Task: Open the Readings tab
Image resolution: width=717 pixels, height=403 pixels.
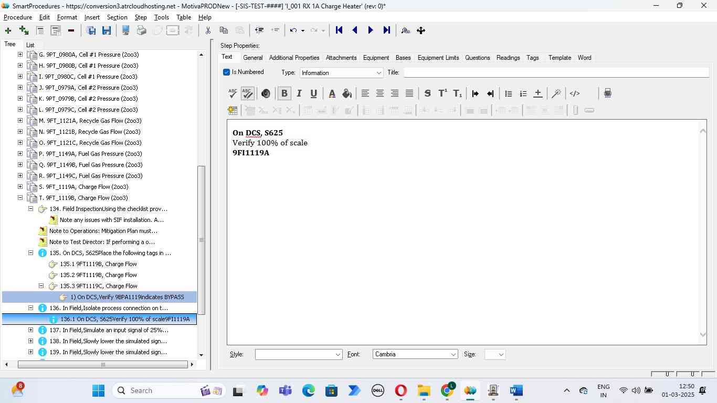Action: pyautogui.click(x=508, y=58)
